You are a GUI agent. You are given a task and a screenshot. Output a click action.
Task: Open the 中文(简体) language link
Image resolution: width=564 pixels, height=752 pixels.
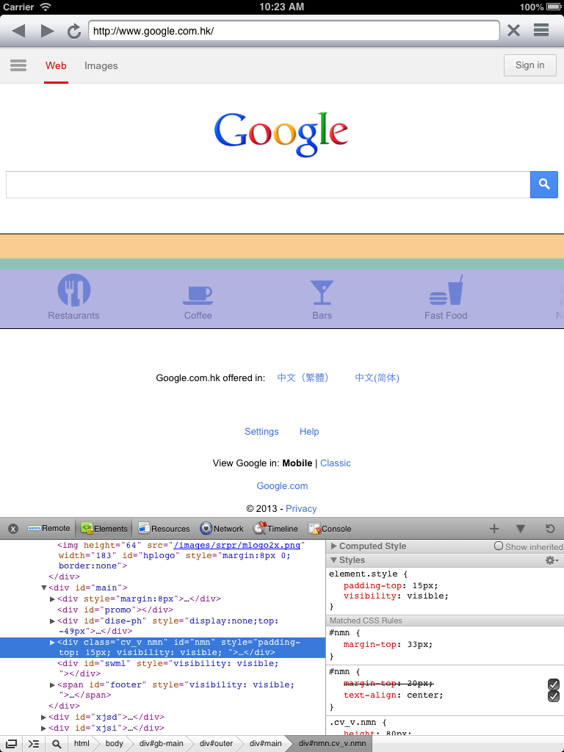coord(377,378)
